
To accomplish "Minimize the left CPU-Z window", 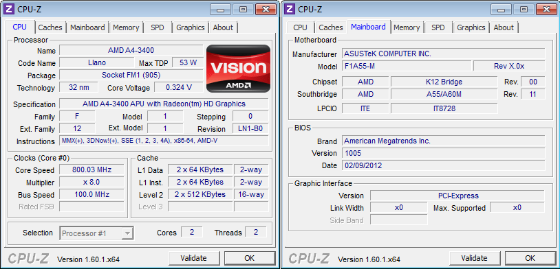I will coord(220,10).
